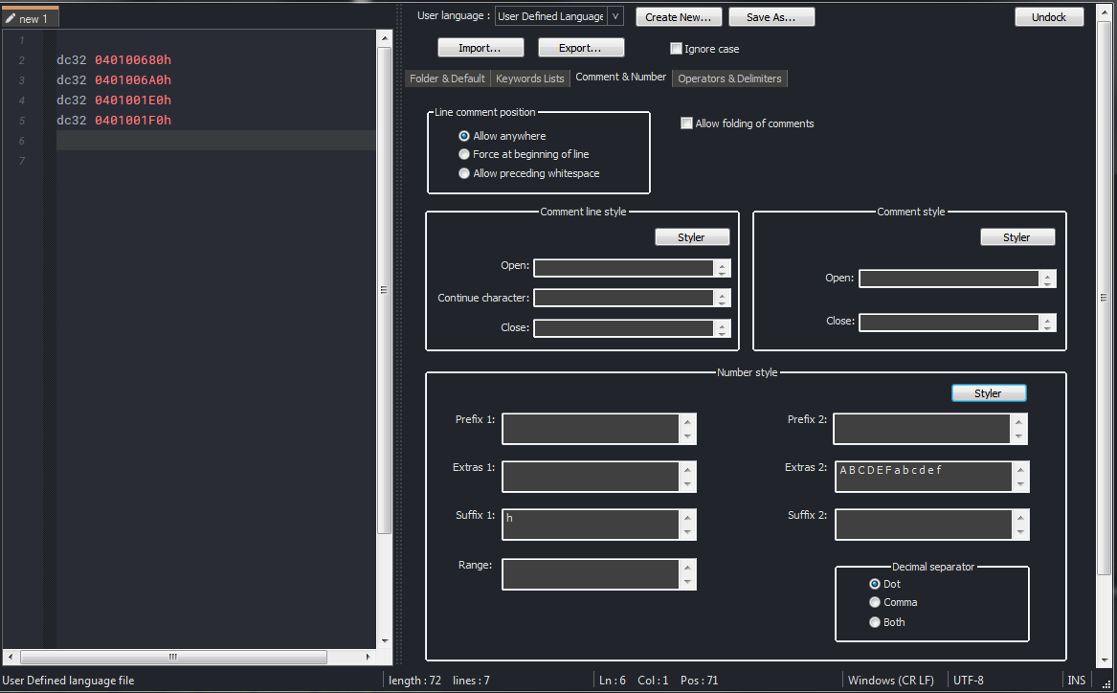Click the Extras 1 input field

[x=591, y=477]
